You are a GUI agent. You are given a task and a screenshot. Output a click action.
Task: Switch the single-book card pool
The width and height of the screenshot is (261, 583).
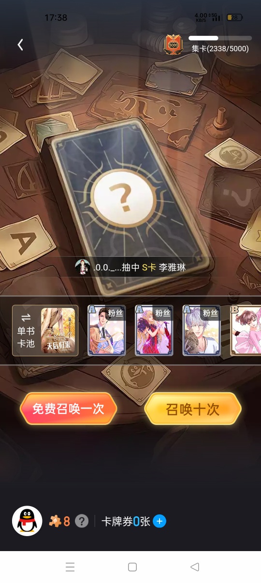click(26, 330)
